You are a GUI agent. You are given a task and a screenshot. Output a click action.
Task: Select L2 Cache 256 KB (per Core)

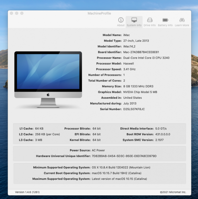[47, 134]
